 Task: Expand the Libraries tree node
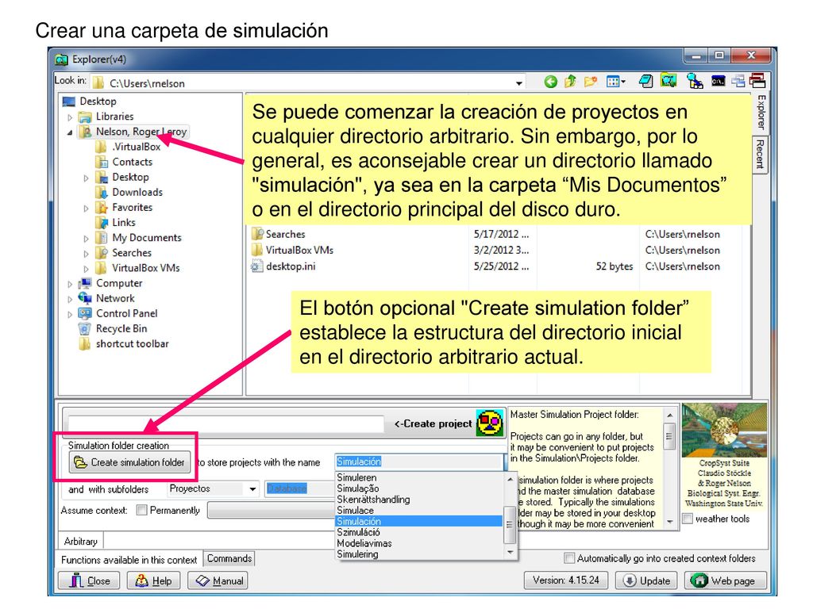pyautogui.click(x=70, y=117)
